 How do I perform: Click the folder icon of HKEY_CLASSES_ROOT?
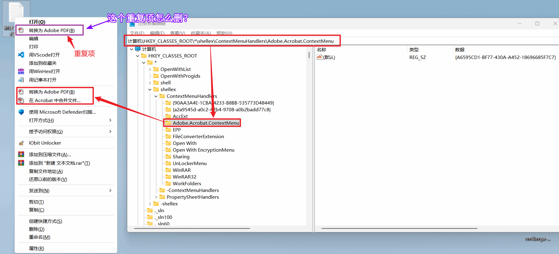point(144,56)
